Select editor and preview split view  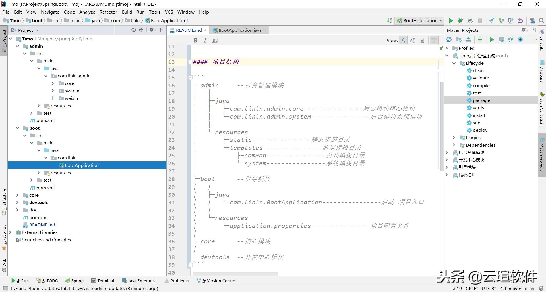pos(413,40)
